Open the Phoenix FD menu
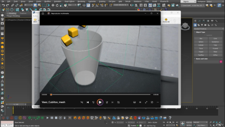The height and width of the screenshot is (127, 225). (164, 1)
